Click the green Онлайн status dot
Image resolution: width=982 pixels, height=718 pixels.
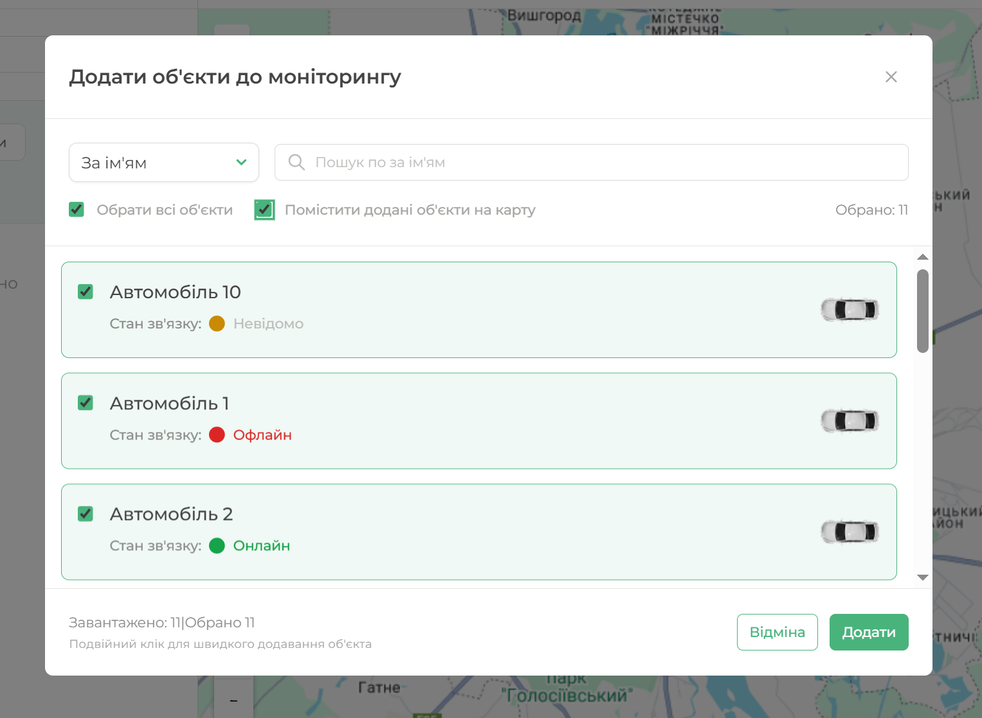(217, 546)
